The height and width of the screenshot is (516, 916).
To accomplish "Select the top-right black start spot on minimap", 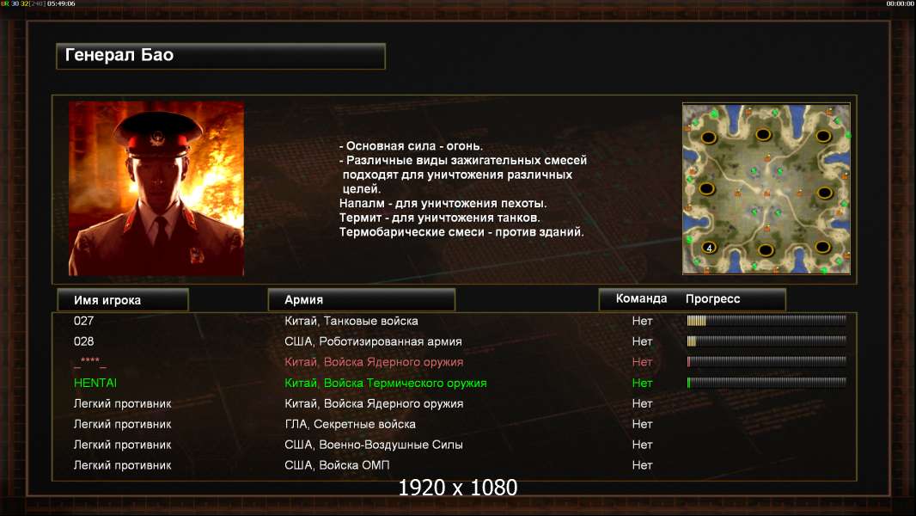I will pyautogui.click(x=824, y=137).
